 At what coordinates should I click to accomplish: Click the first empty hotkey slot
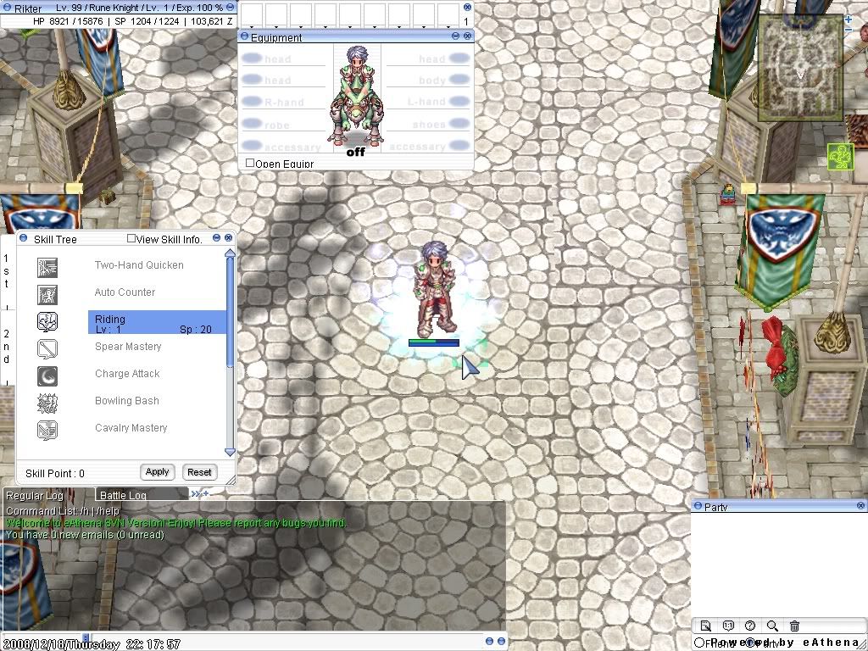pyautogui.click(x=252, y=15)
